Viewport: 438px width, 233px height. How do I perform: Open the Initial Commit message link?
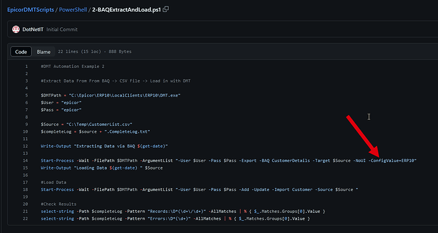coord(62,29)
